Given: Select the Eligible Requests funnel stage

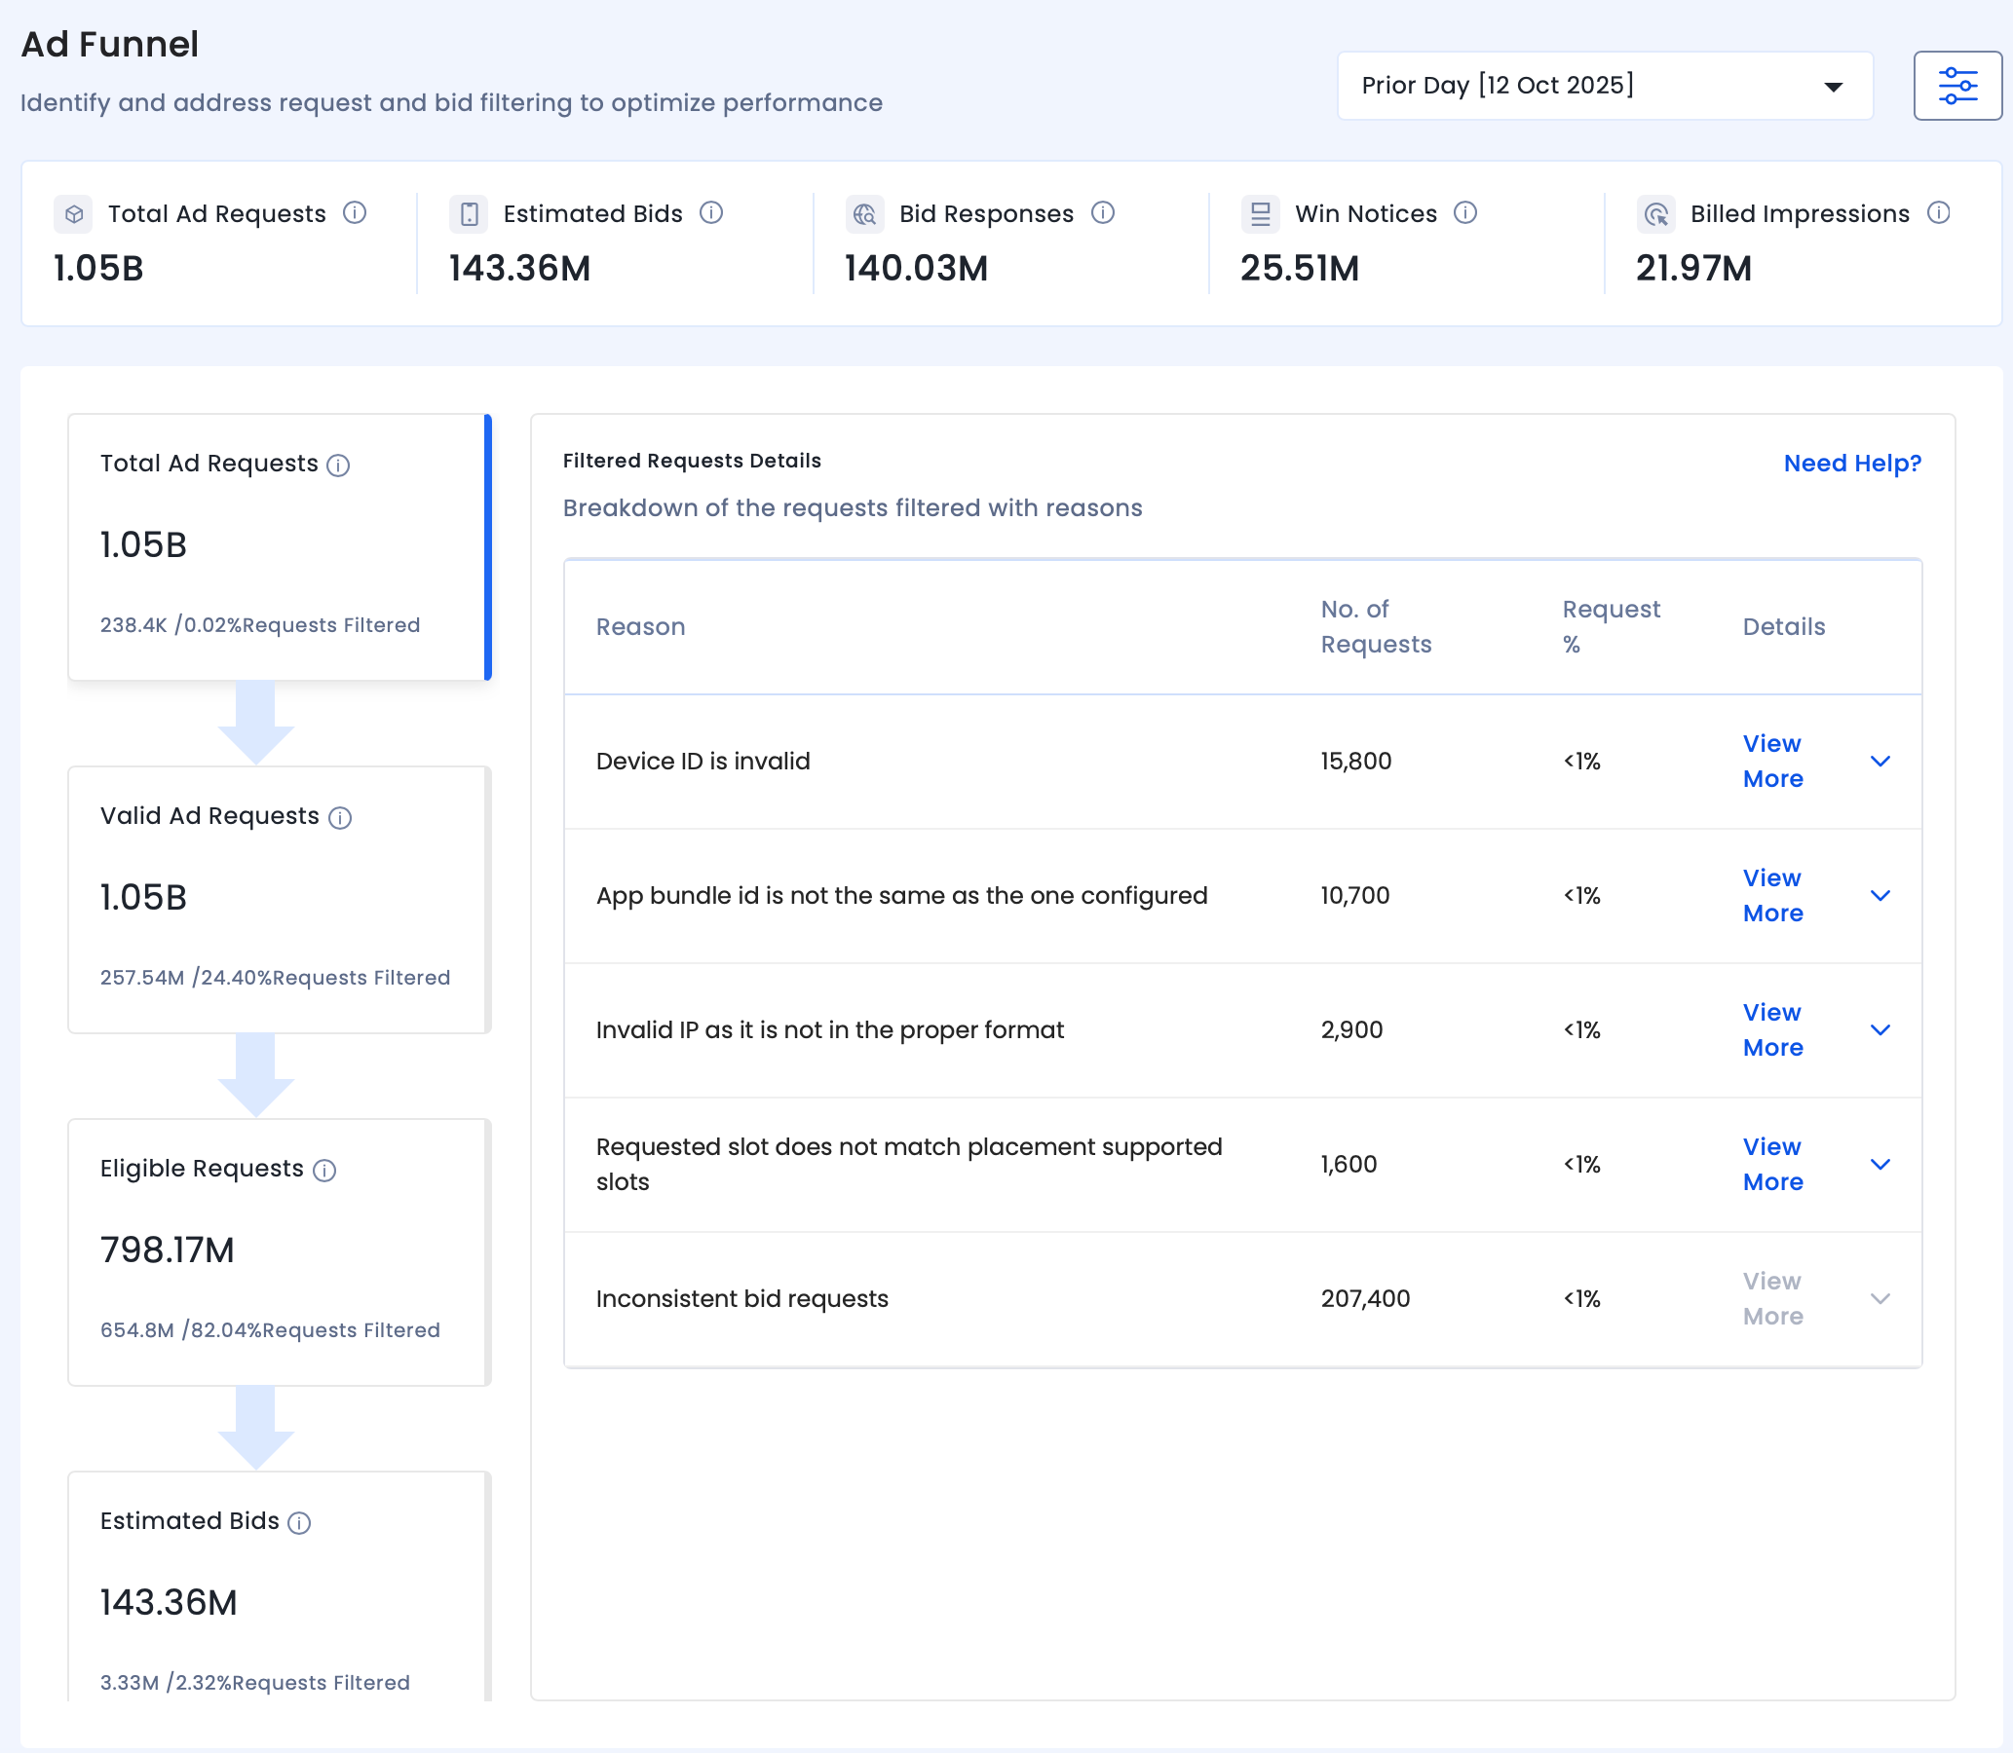Looking at the screenshot, I should [x=279, y=1252].
